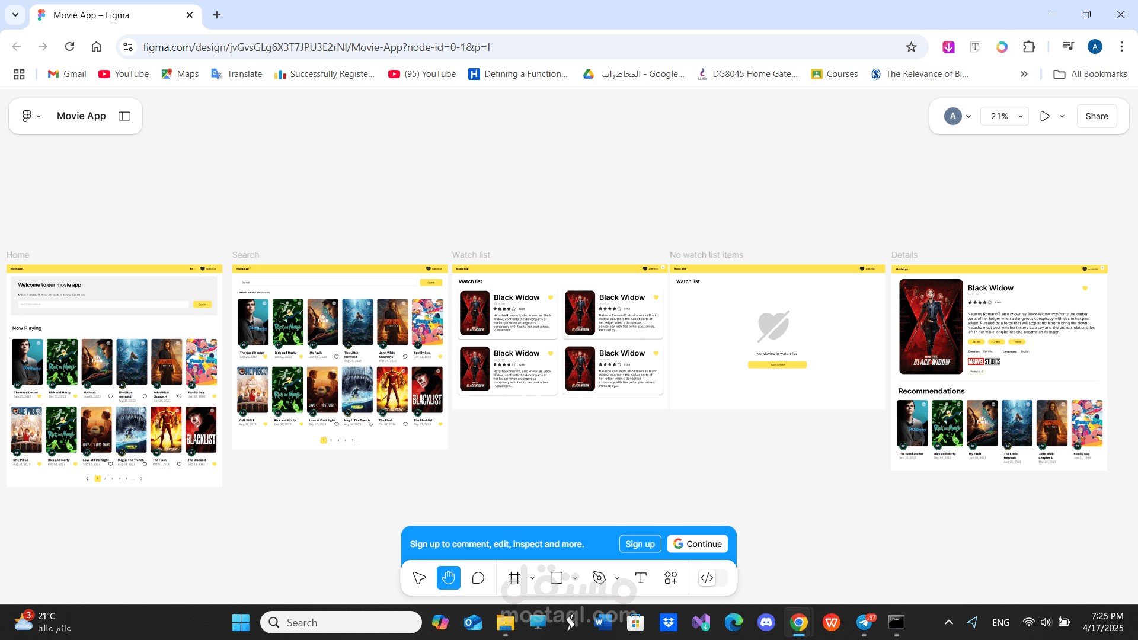Open the zoom level dropdown showing 21%
Viewport: 1138px width, 640px height.
(x=1004, y=116)
